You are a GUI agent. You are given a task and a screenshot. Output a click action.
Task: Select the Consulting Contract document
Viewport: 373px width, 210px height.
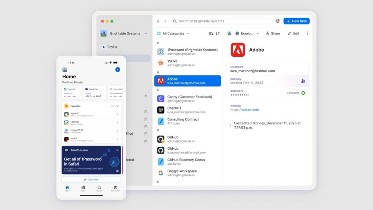click(x=188, y=121)
